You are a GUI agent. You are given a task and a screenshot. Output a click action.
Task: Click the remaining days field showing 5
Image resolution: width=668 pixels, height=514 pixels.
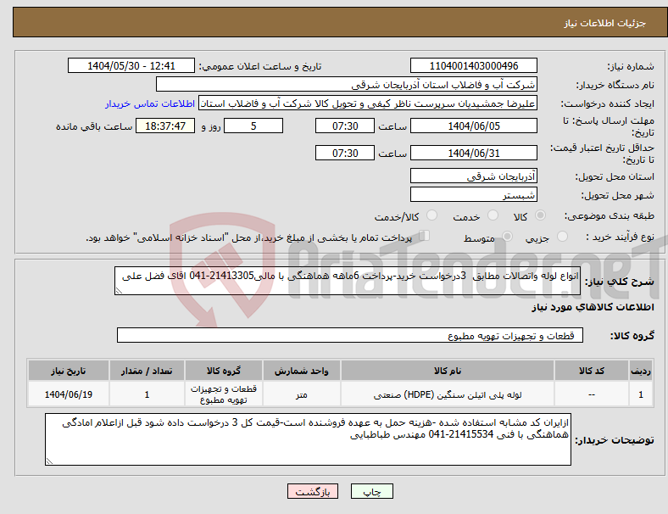point(253,126)
